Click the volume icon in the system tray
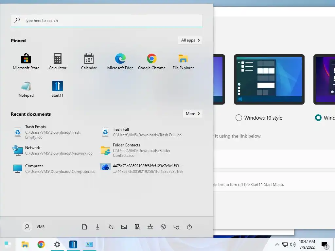 point(293,244)
